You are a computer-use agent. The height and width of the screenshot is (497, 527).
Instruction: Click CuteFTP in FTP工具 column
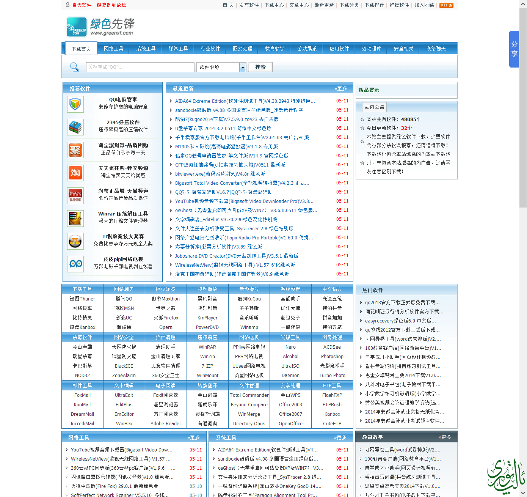click(x=332, y=423)
